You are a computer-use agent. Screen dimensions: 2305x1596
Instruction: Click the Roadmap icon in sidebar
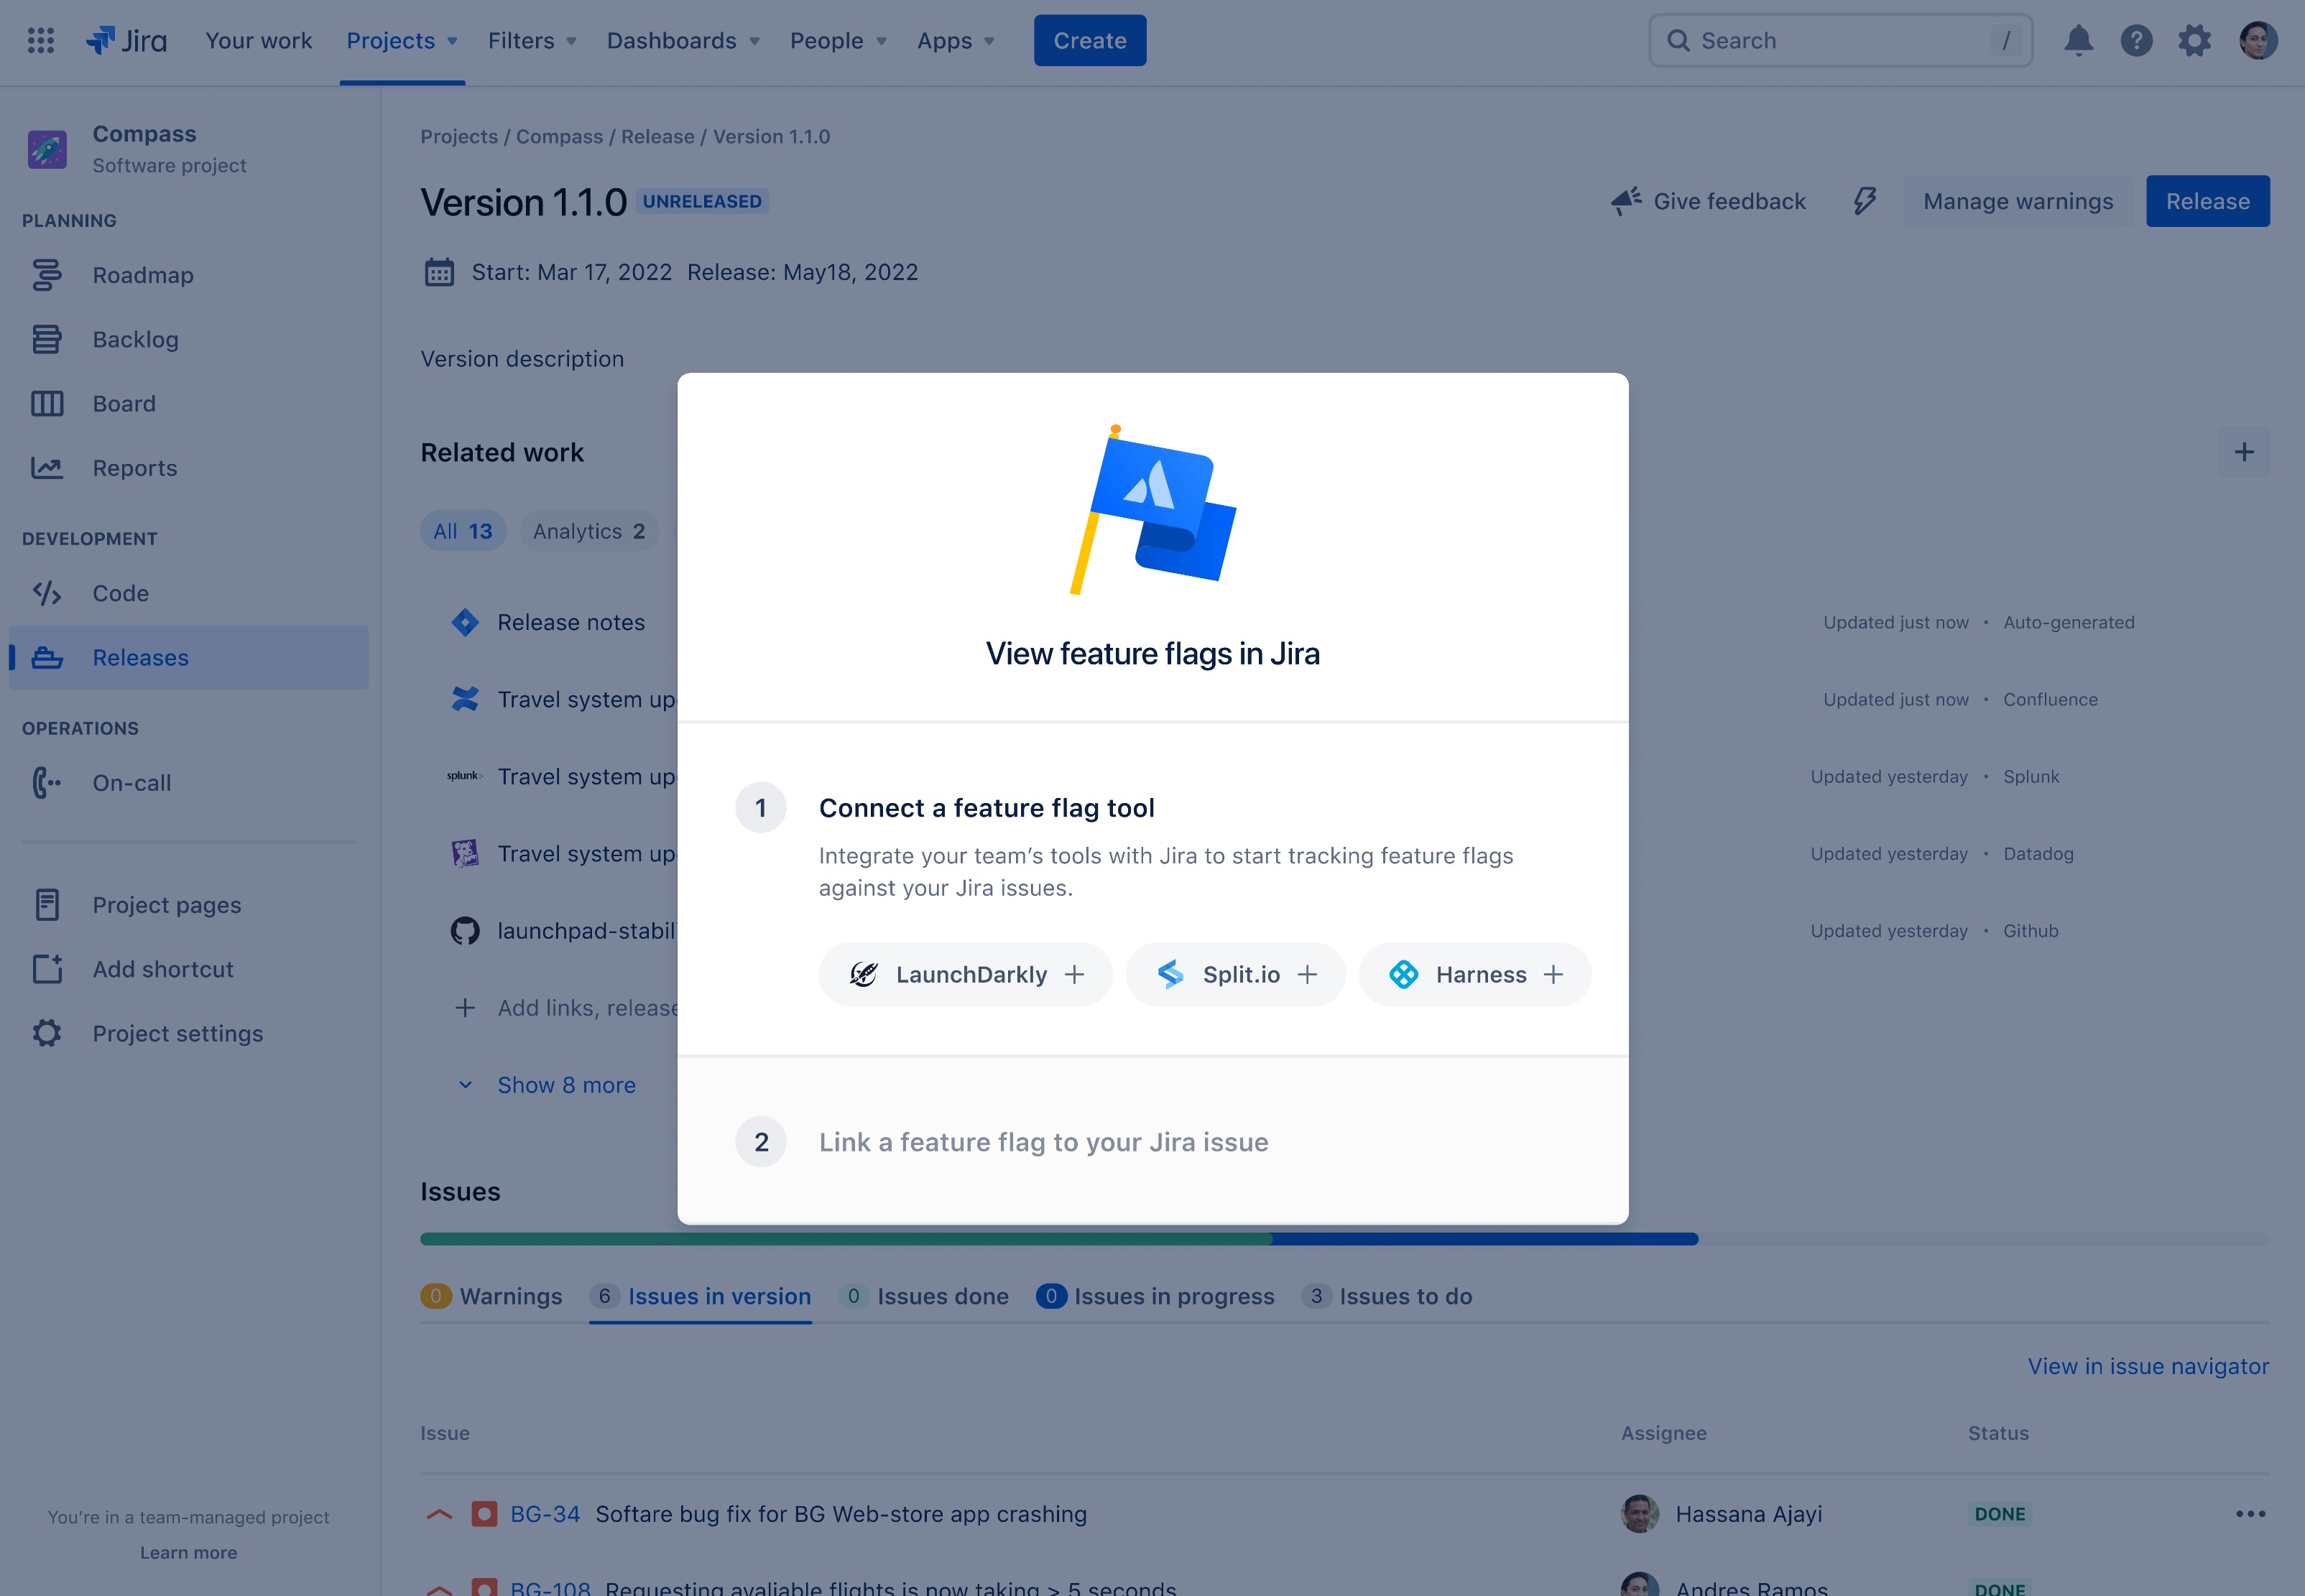pos(47,275)
